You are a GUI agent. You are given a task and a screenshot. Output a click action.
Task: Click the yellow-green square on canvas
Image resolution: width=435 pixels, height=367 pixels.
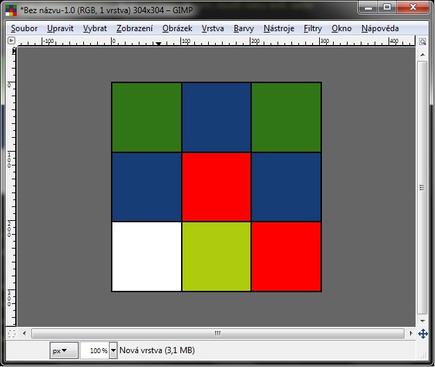(216, 256)
